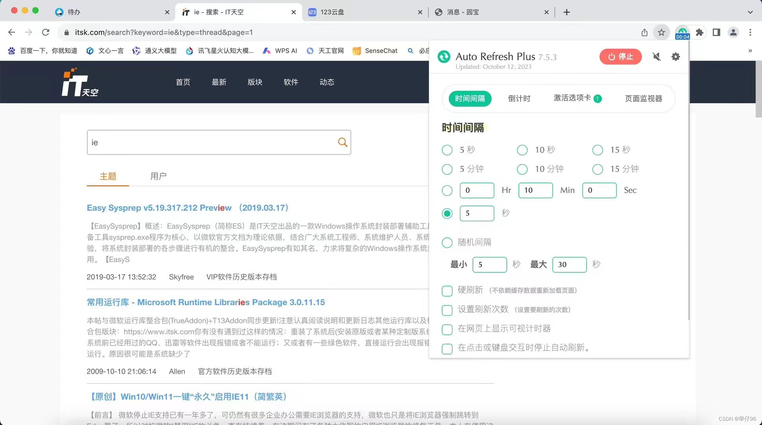Check 在网页上显示可视计时器 option
This screenshot has height=425, width=762.
[447, 329]
